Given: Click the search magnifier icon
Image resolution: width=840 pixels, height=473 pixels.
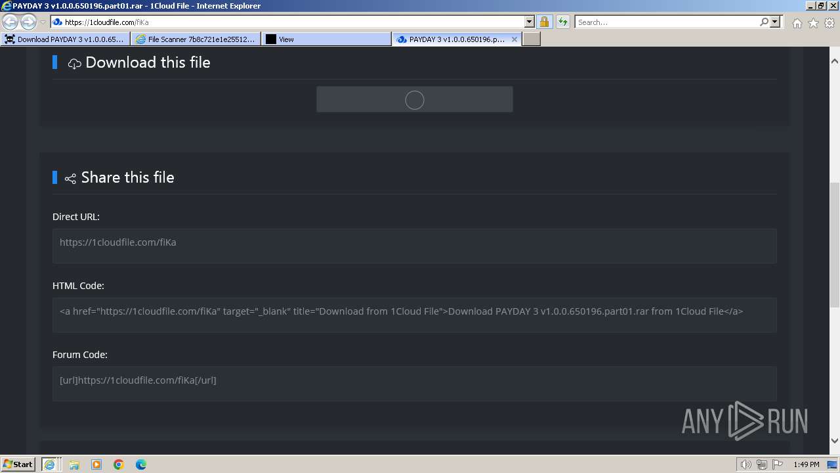Looking at the screenshot, I should tap(764, 22).
